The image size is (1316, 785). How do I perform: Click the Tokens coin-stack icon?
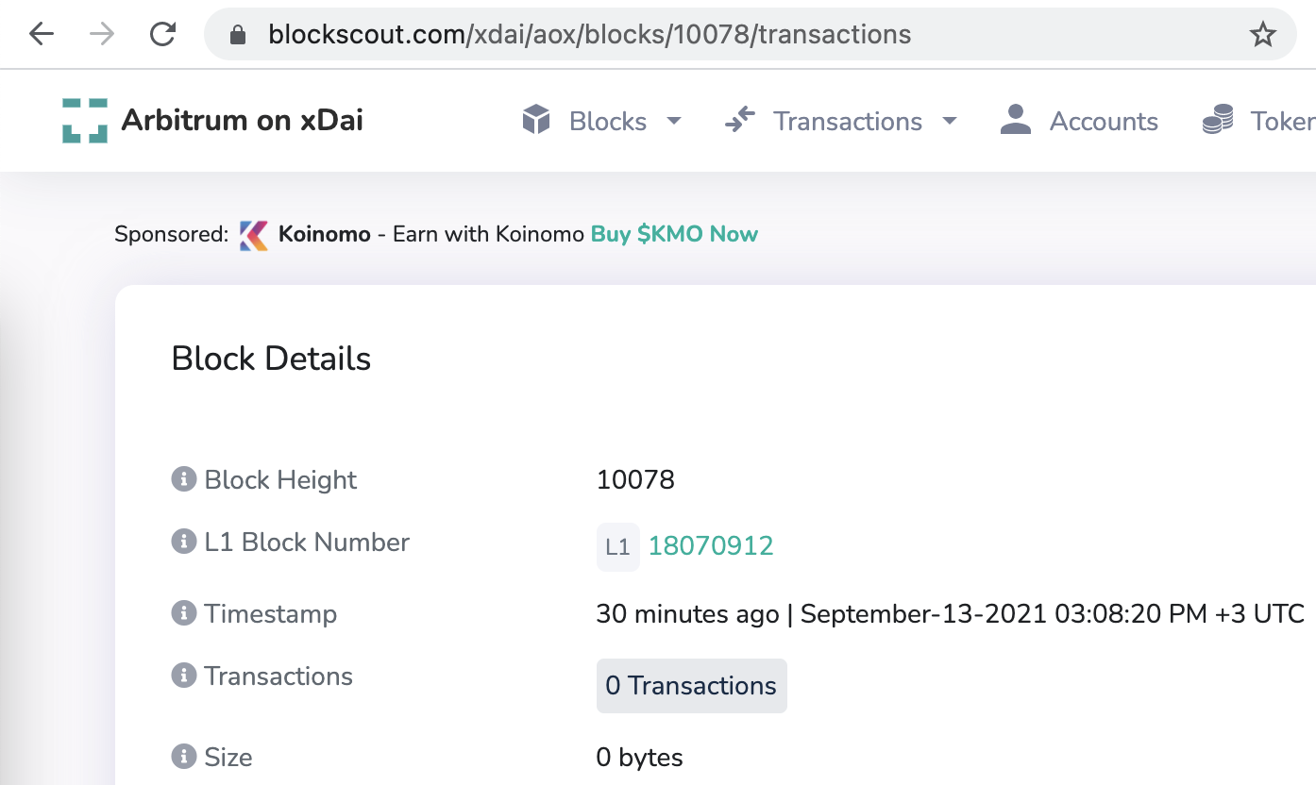coord(1218,120)
